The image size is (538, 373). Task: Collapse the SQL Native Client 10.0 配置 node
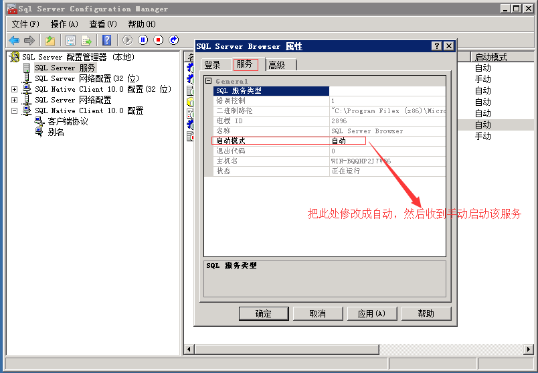tap(14, 110)
